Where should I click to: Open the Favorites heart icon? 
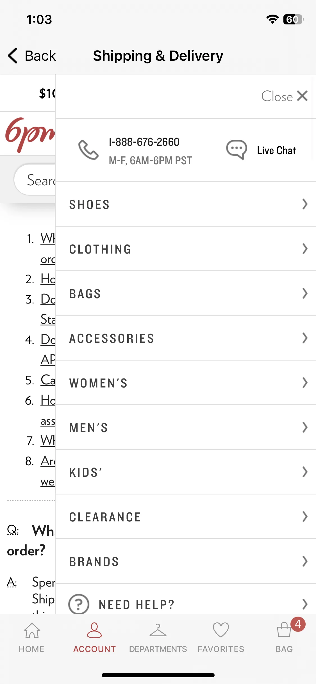tap(221, 630)
